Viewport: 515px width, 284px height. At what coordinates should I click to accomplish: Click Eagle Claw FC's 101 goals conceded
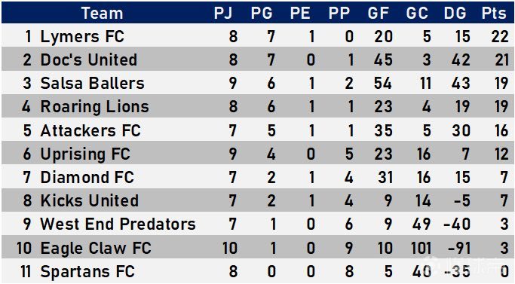pyautogui.click(x=421, y=248)
